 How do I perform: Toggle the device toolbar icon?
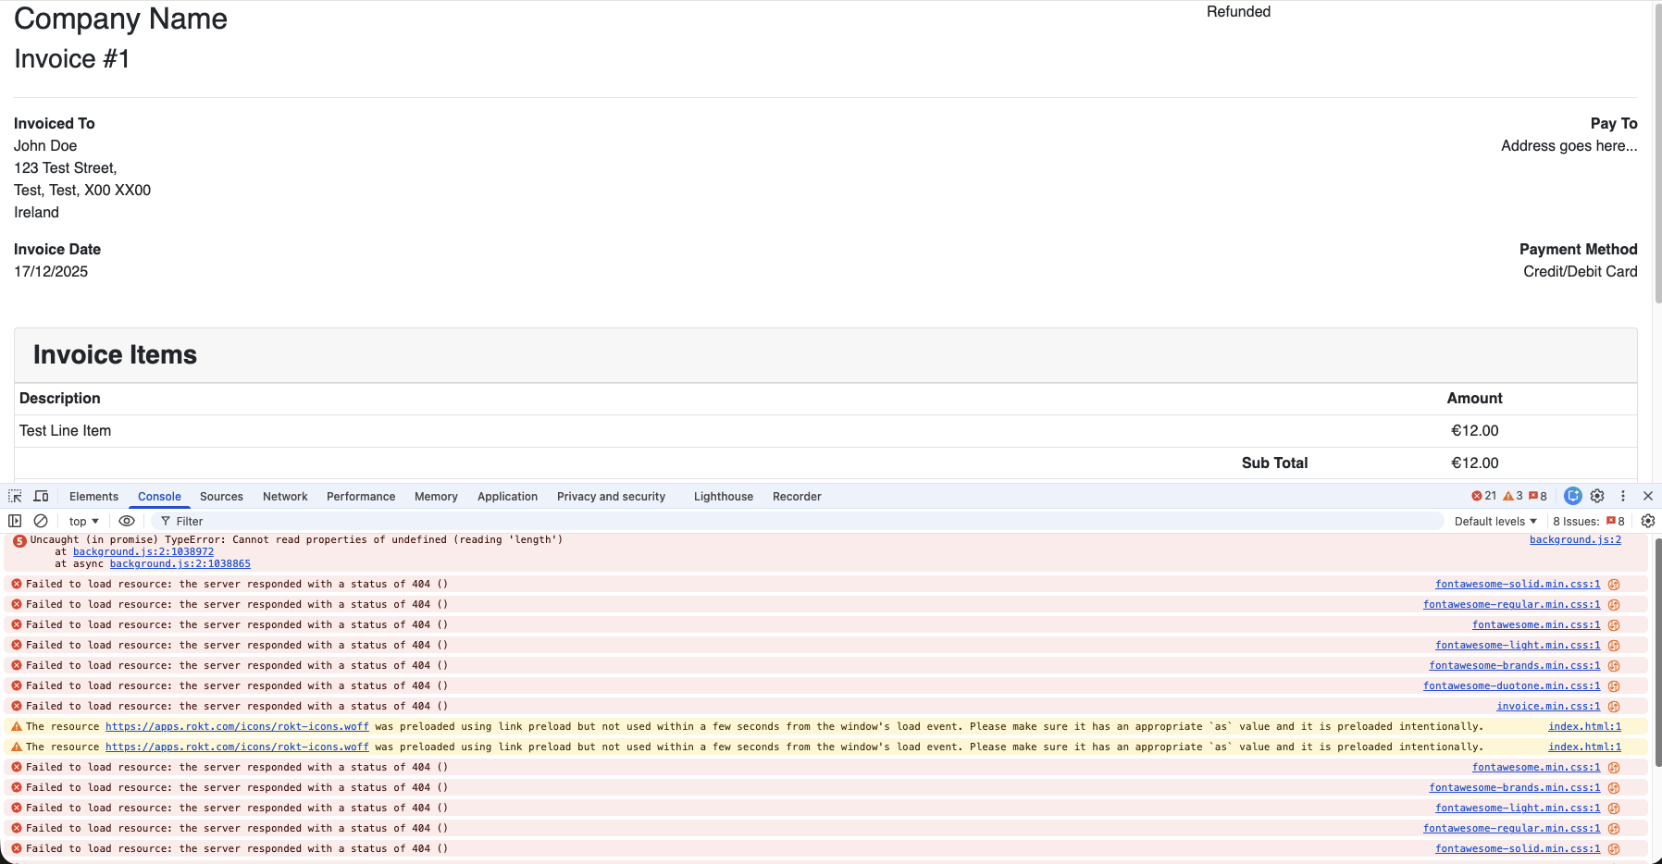(x=41, y=497)
